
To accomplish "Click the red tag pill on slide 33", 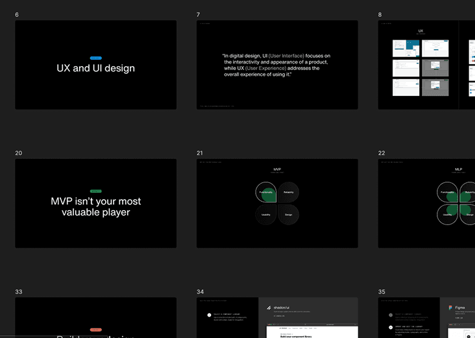I will pyautogui.click(x=96, y=330).
